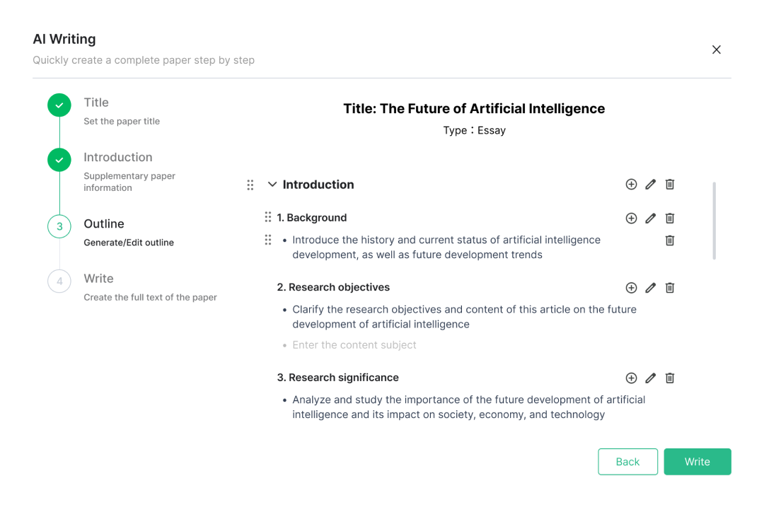The height and width of the screenshot is (512, 764).
Task: Edit the Research significance heading
Action: (x=650, y=378)
